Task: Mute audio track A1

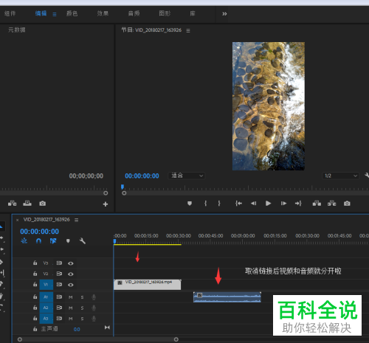Action: [71, 297]
